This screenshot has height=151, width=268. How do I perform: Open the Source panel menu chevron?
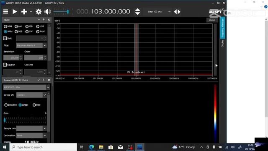click(39, 80)
